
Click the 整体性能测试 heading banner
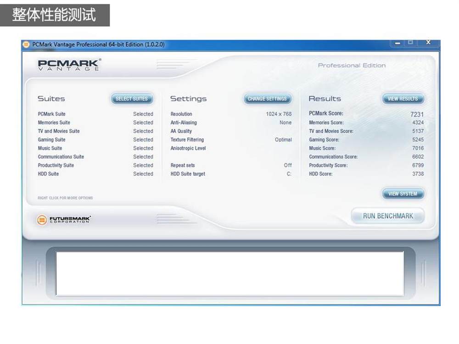[x=55, y=15]
